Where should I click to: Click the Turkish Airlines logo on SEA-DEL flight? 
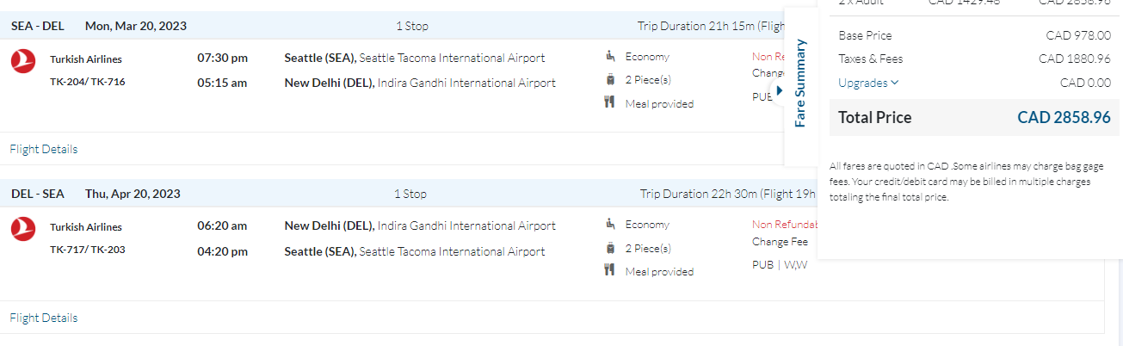[x=22, y=60]
